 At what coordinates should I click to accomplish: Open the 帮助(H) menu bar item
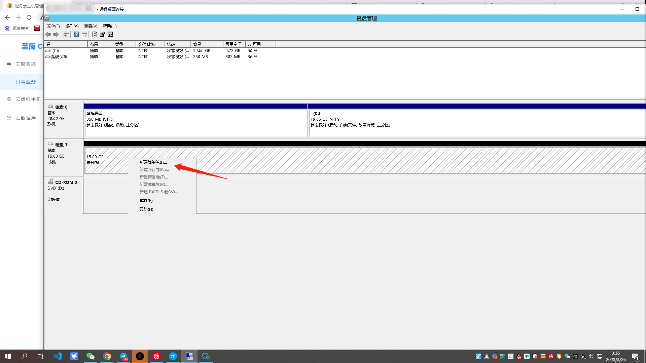[x=109, y=26]
